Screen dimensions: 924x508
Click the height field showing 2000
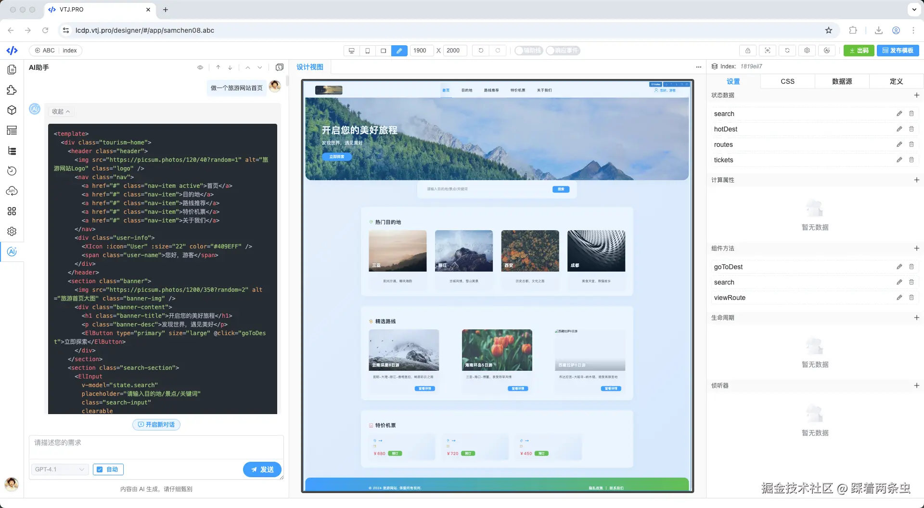pyautogui.click(x=455, y=51)
